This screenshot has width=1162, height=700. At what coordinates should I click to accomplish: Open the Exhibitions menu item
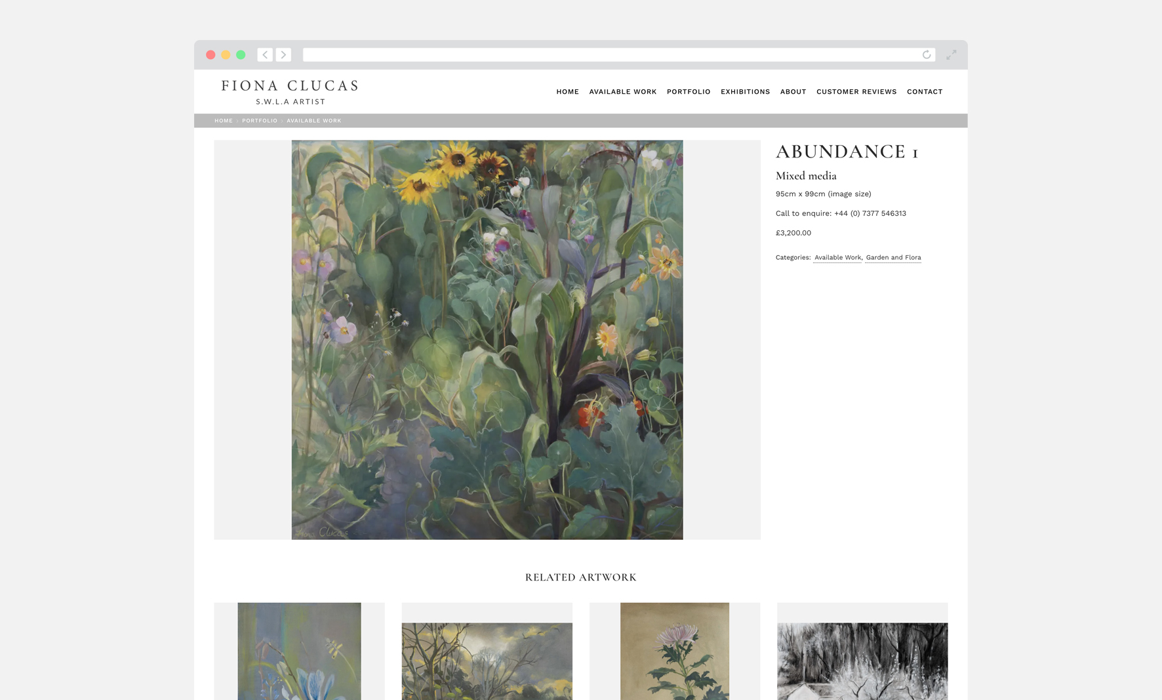[746, 92]
